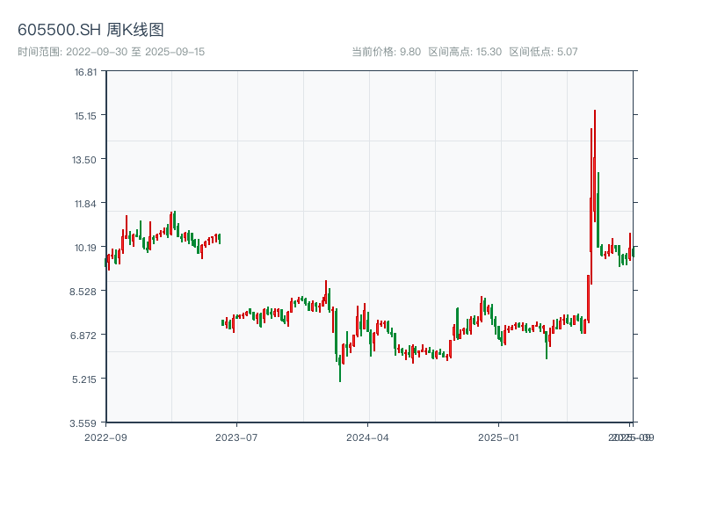Click the 3.559 bottom y-axis label
Screen dimensions: 703x527
[85, 422]
